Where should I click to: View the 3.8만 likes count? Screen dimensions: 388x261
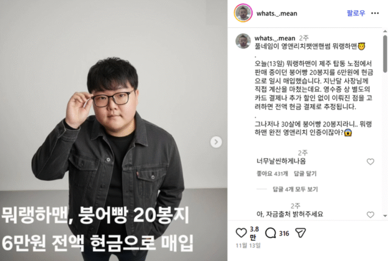254,233
